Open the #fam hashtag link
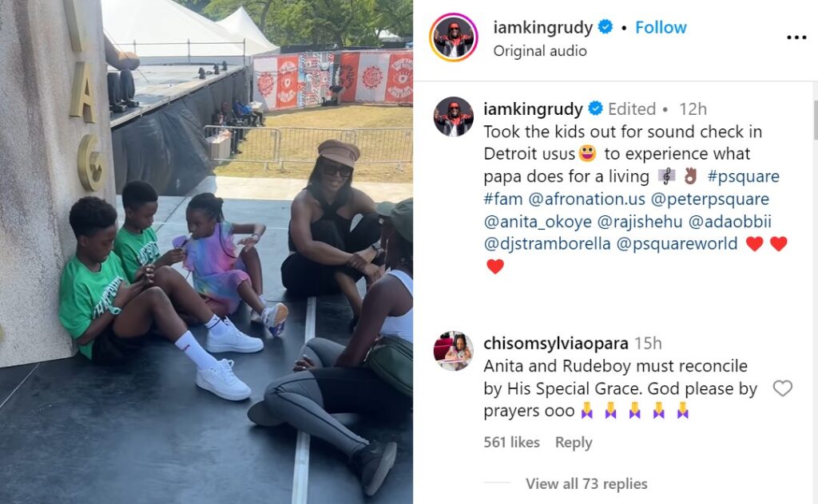The height and width of the screenshot is (504, 818). [x=503, y=199]
